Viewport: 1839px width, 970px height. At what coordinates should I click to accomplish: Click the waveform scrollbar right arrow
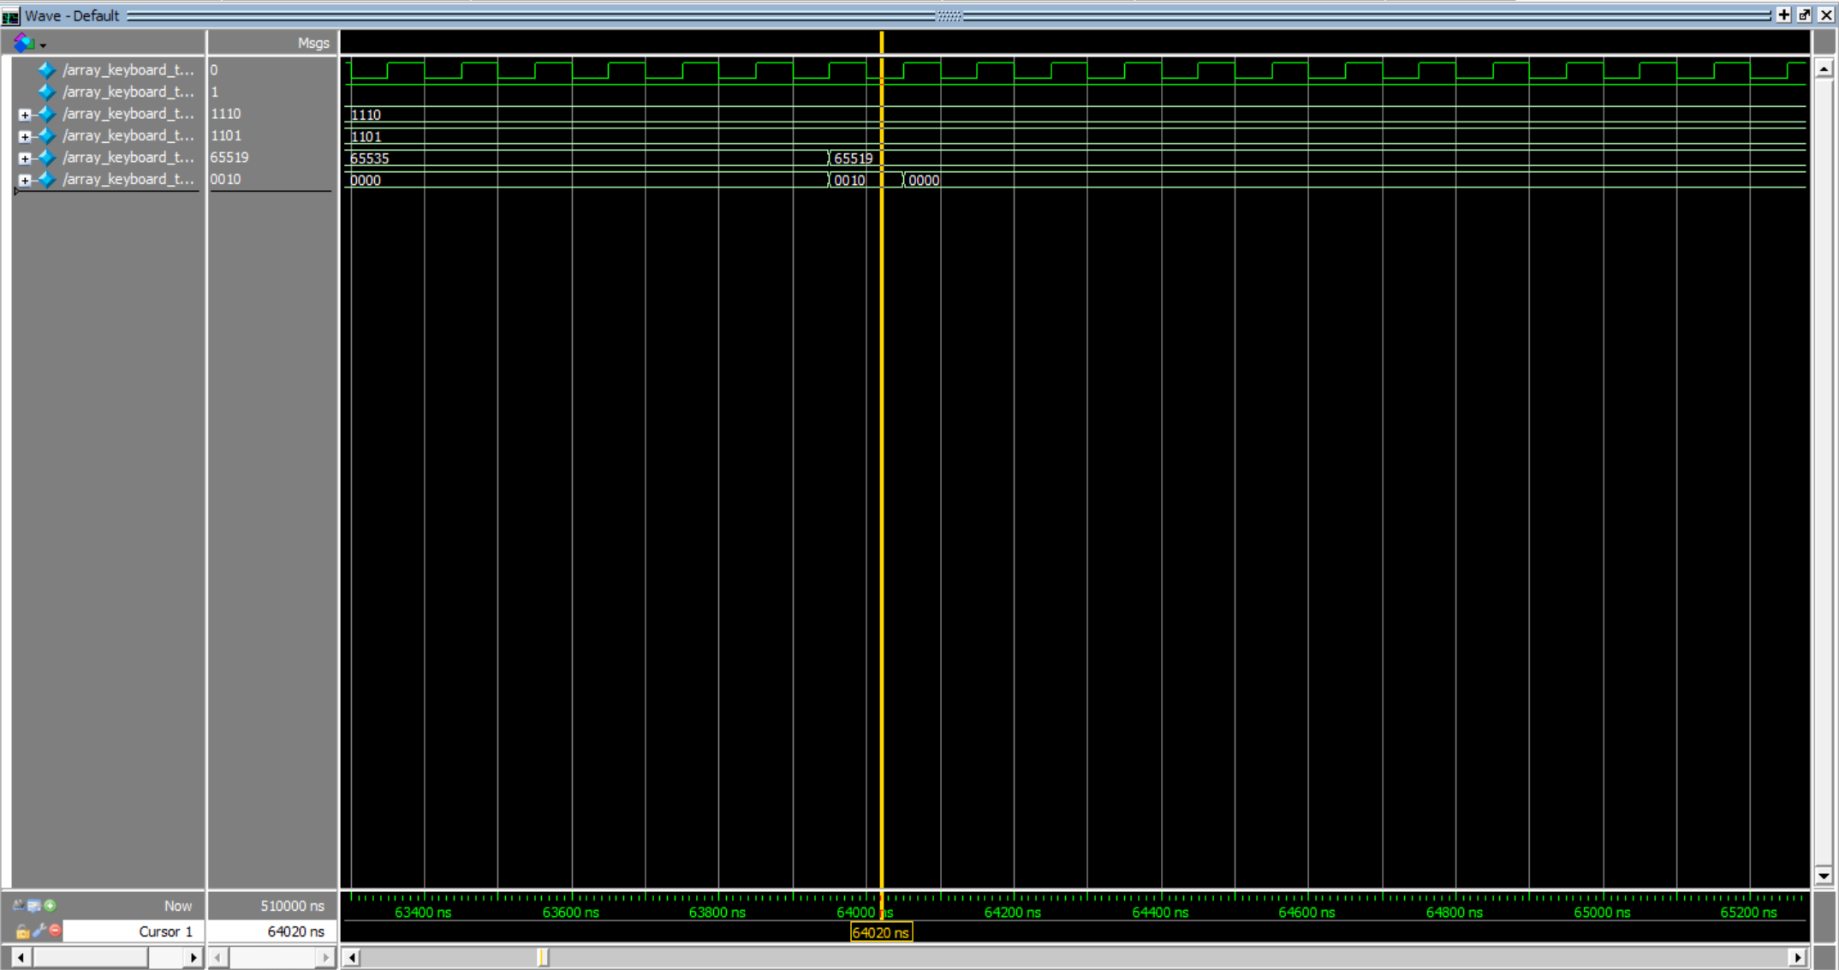pyautogui.click(x=1797, y=957)
